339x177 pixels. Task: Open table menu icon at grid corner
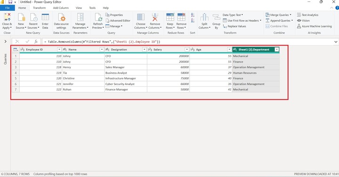click(x=16, y=50)
